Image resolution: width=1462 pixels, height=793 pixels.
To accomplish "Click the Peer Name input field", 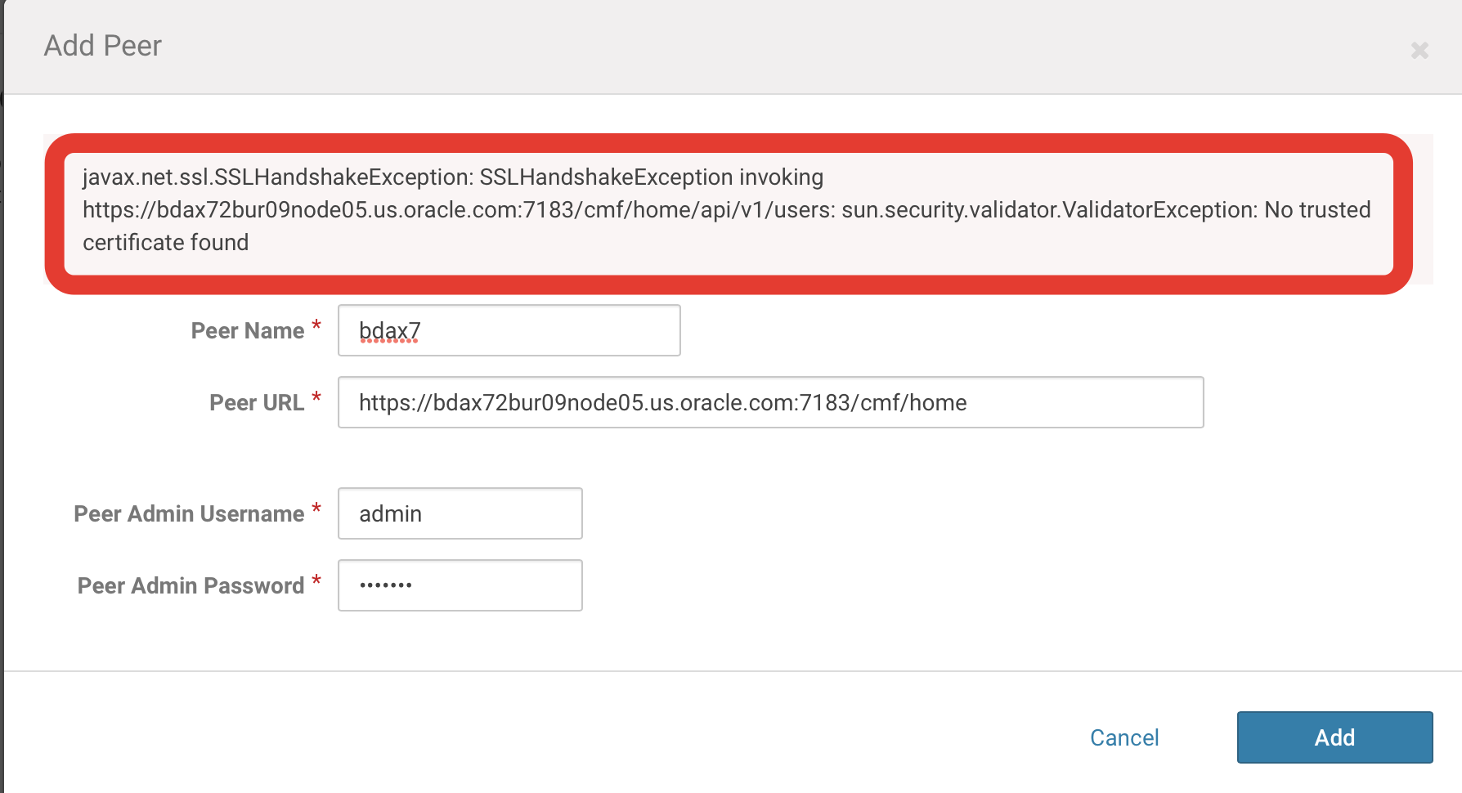I will [x=509, y=330].
